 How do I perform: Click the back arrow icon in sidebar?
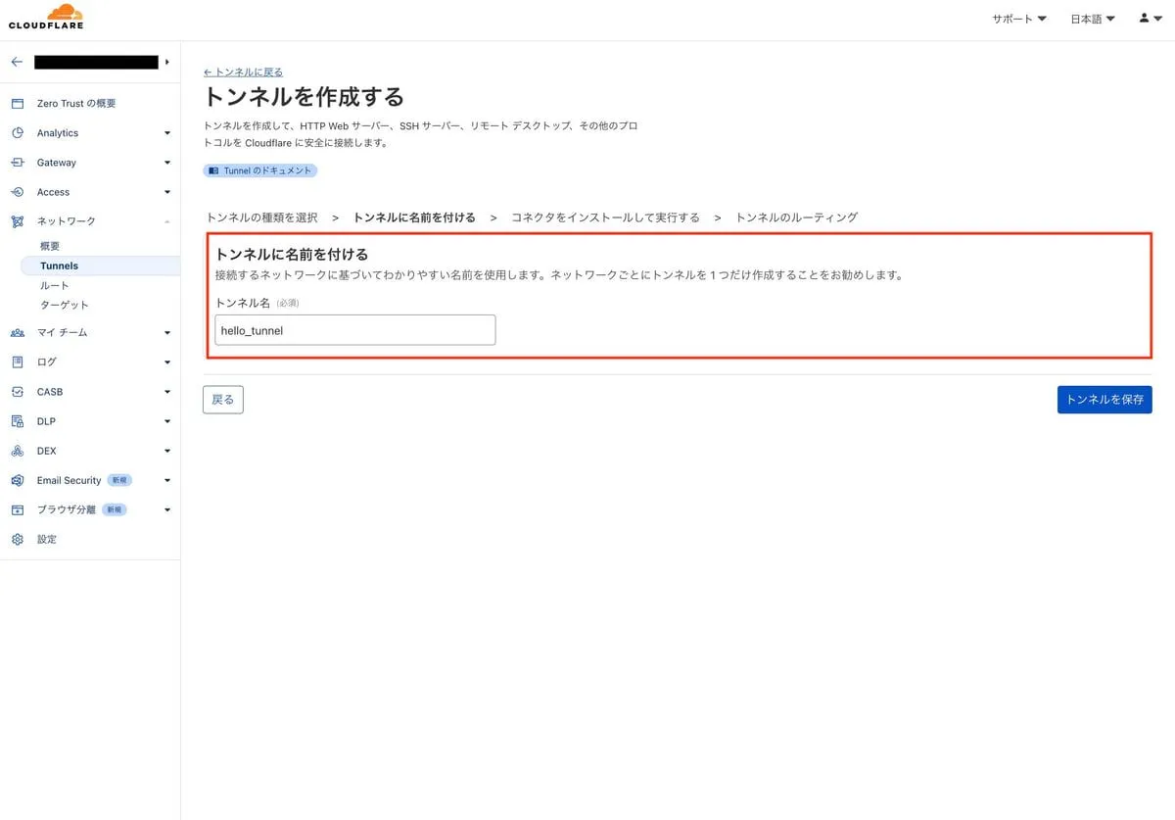17,62
